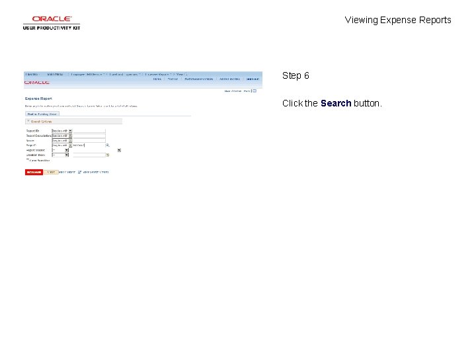Click the Name text field

coord(89,141)
